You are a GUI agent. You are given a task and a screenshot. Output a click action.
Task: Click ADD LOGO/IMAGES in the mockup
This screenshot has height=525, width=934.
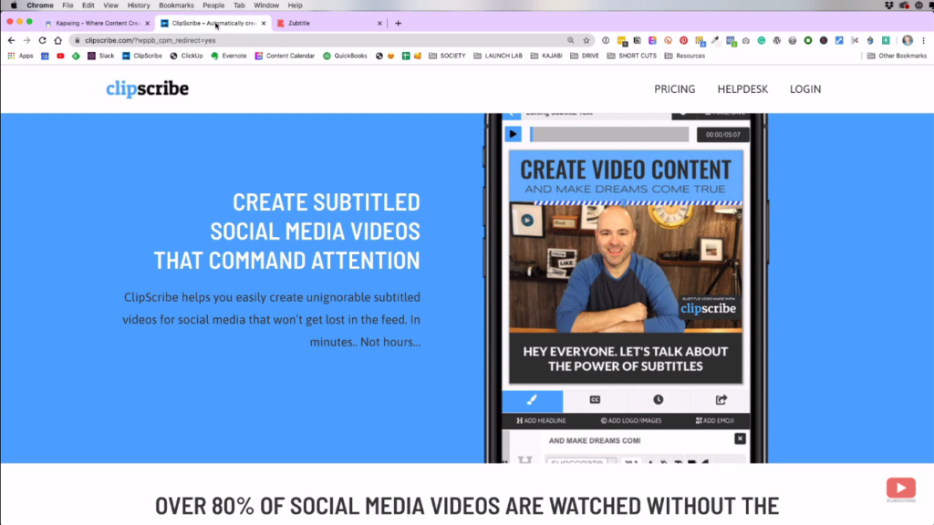(x=631, y=421)
